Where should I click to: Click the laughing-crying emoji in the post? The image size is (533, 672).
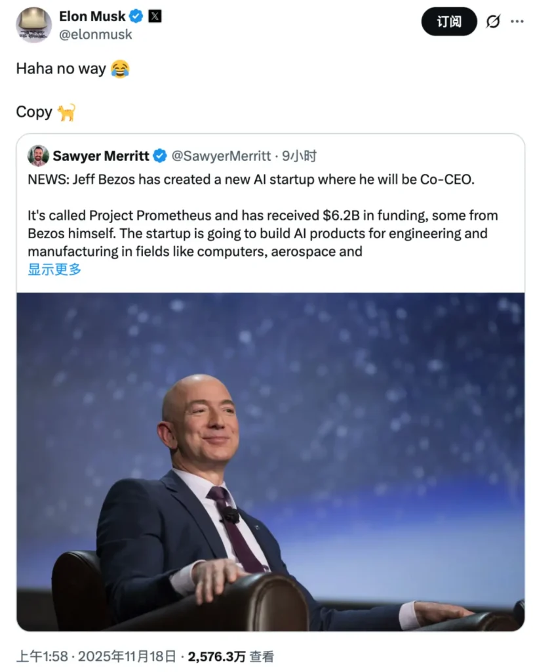[120, 69]
